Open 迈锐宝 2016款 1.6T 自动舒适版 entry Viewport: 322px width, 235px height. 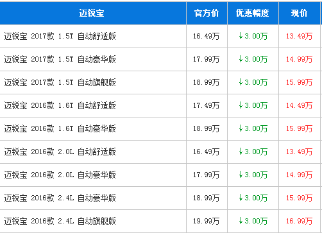click(x=60, y=105)
